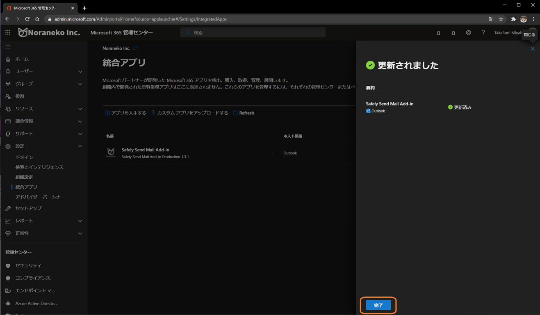Click the Setup wrench icon
The height and width of the screenshot is (315, 540).
8,208
